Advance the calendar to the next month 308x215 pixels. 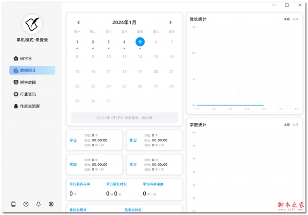[x=170, y=23]
